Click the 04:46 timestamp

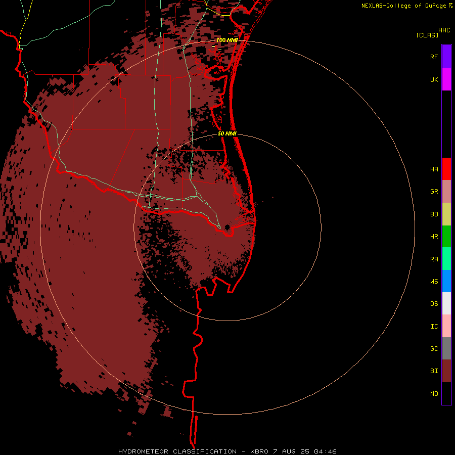(326, 451)
